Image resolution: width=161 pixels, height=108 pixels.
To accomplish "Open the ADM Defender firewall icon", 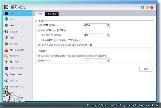I will pyautogui.click(x=6, y=50).
